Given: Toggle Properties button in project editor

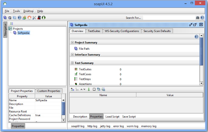Looking at the screenshot, I should pos(96,116).
